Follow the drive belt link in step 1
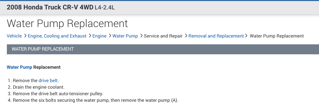 tap(48, 81)
